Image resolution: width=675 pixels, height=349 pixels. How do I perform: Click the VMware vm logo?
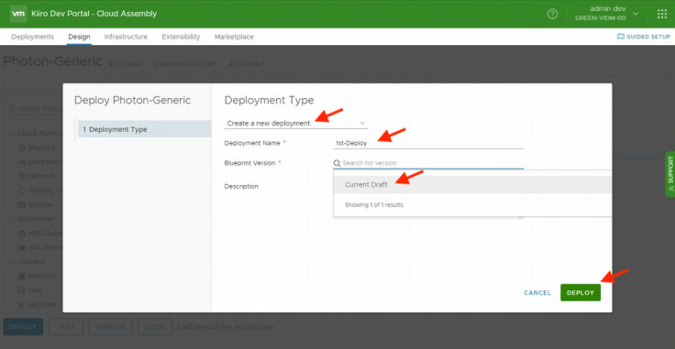[x=18, y=14]
